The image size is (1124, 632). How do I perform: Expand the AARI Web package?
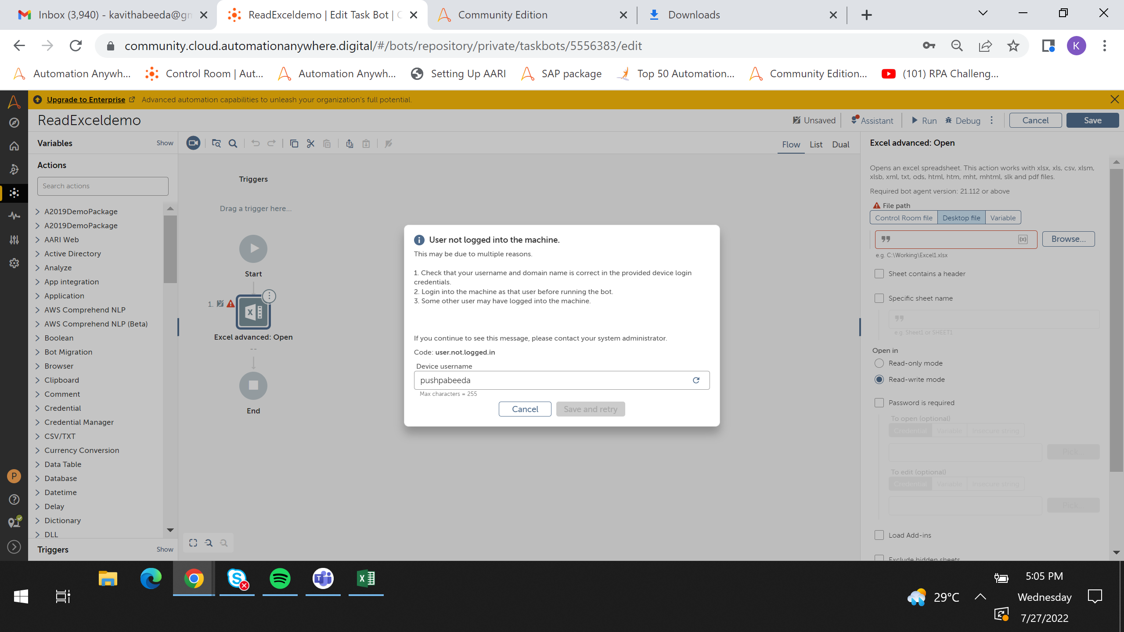(x=38, y=240)
